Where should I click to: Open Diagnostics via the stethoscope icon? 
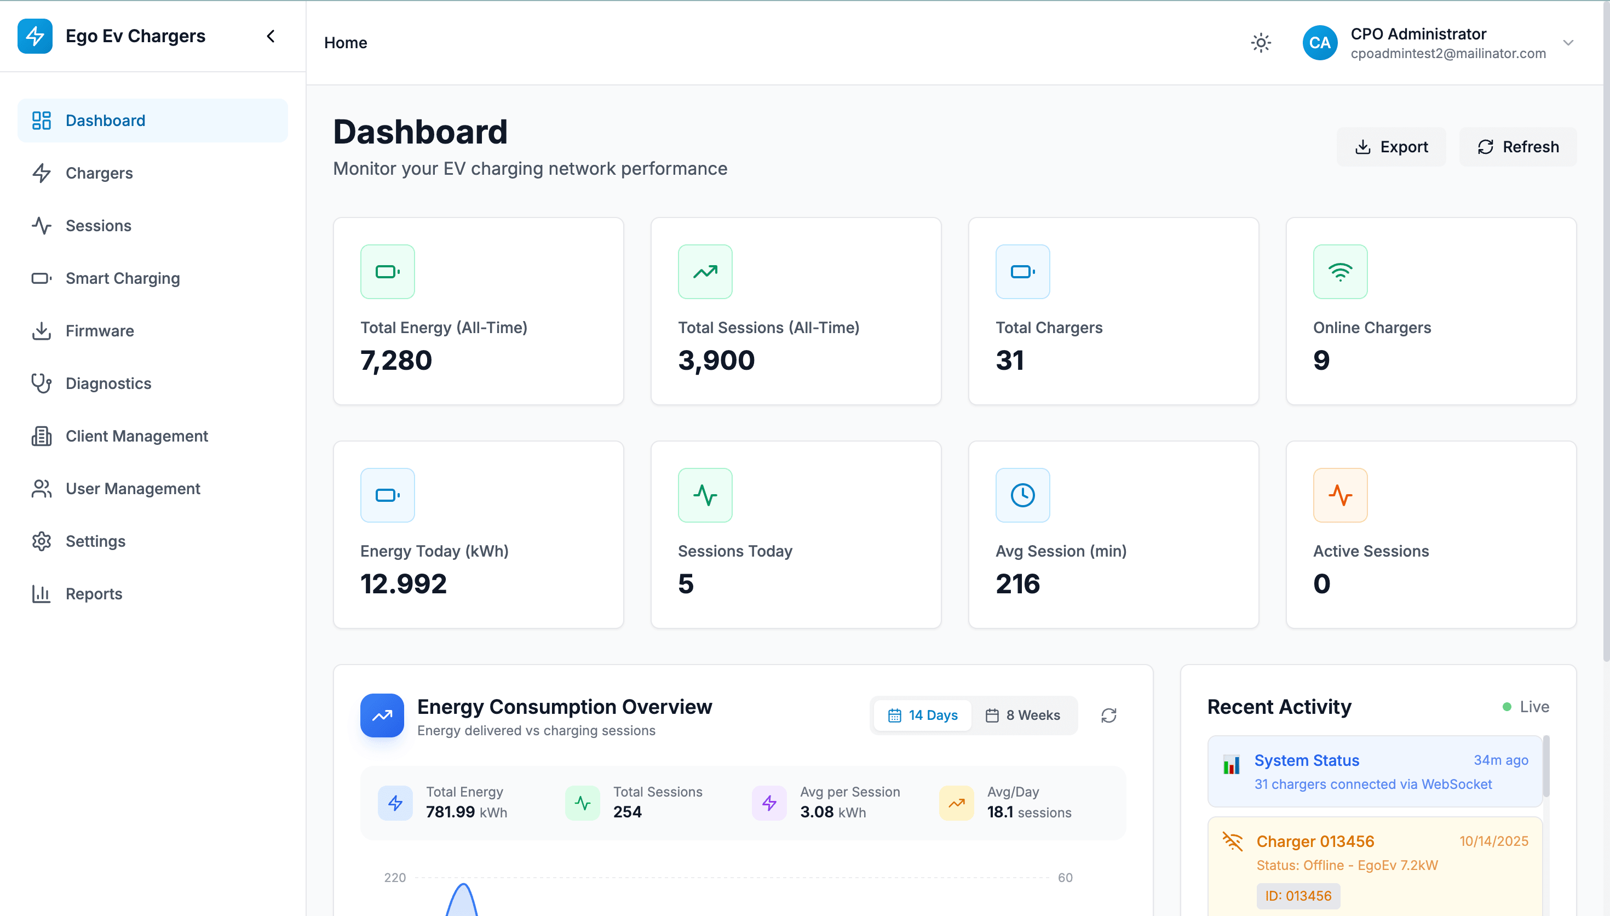pyautogui.click(x=42, y=383)
